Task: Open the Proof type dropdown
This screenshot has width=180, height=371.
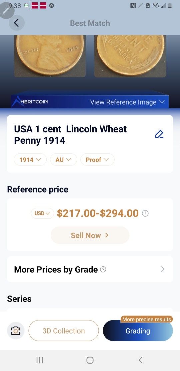Action: click(97, 160)
